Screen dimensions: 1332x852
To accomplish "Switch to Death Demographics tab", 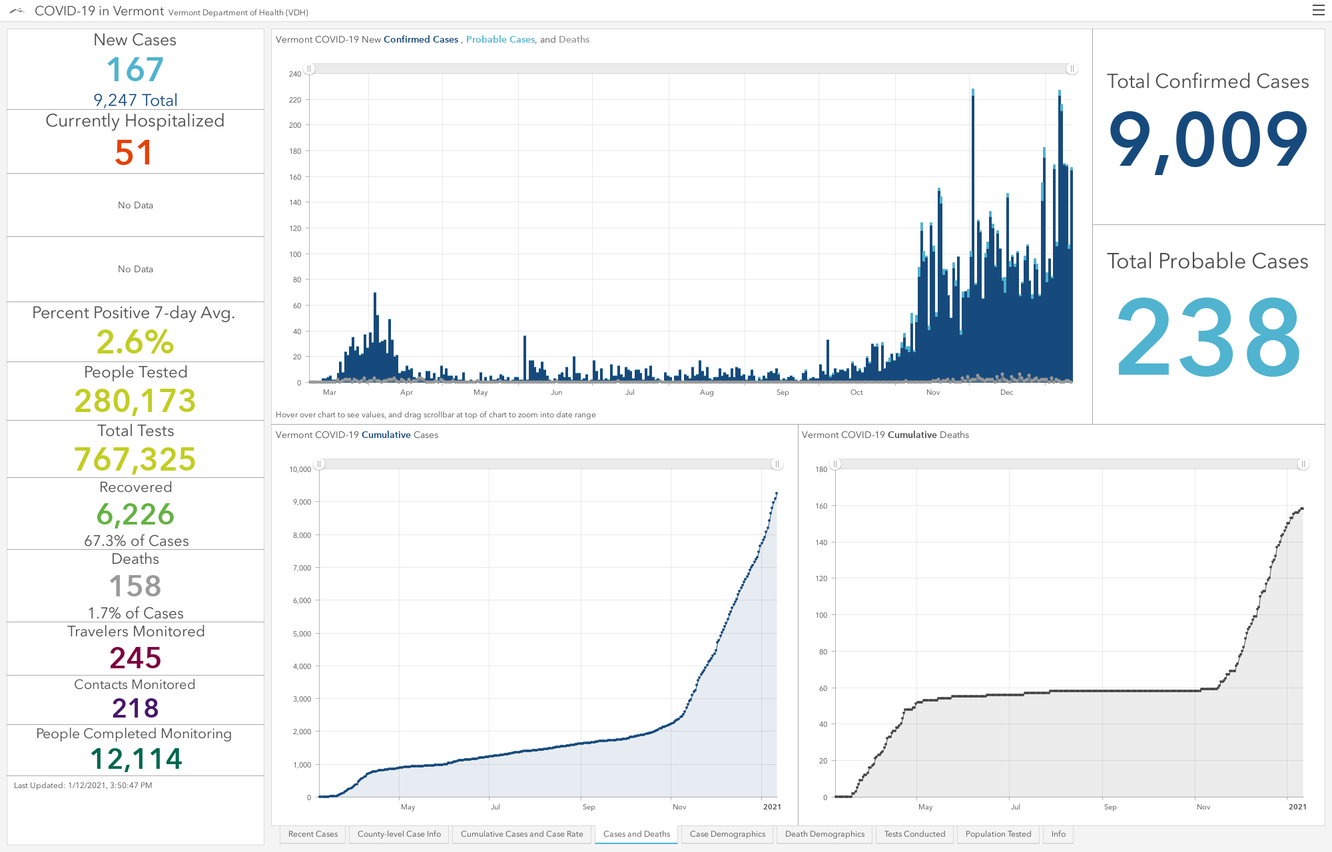I will pos(825,834).
